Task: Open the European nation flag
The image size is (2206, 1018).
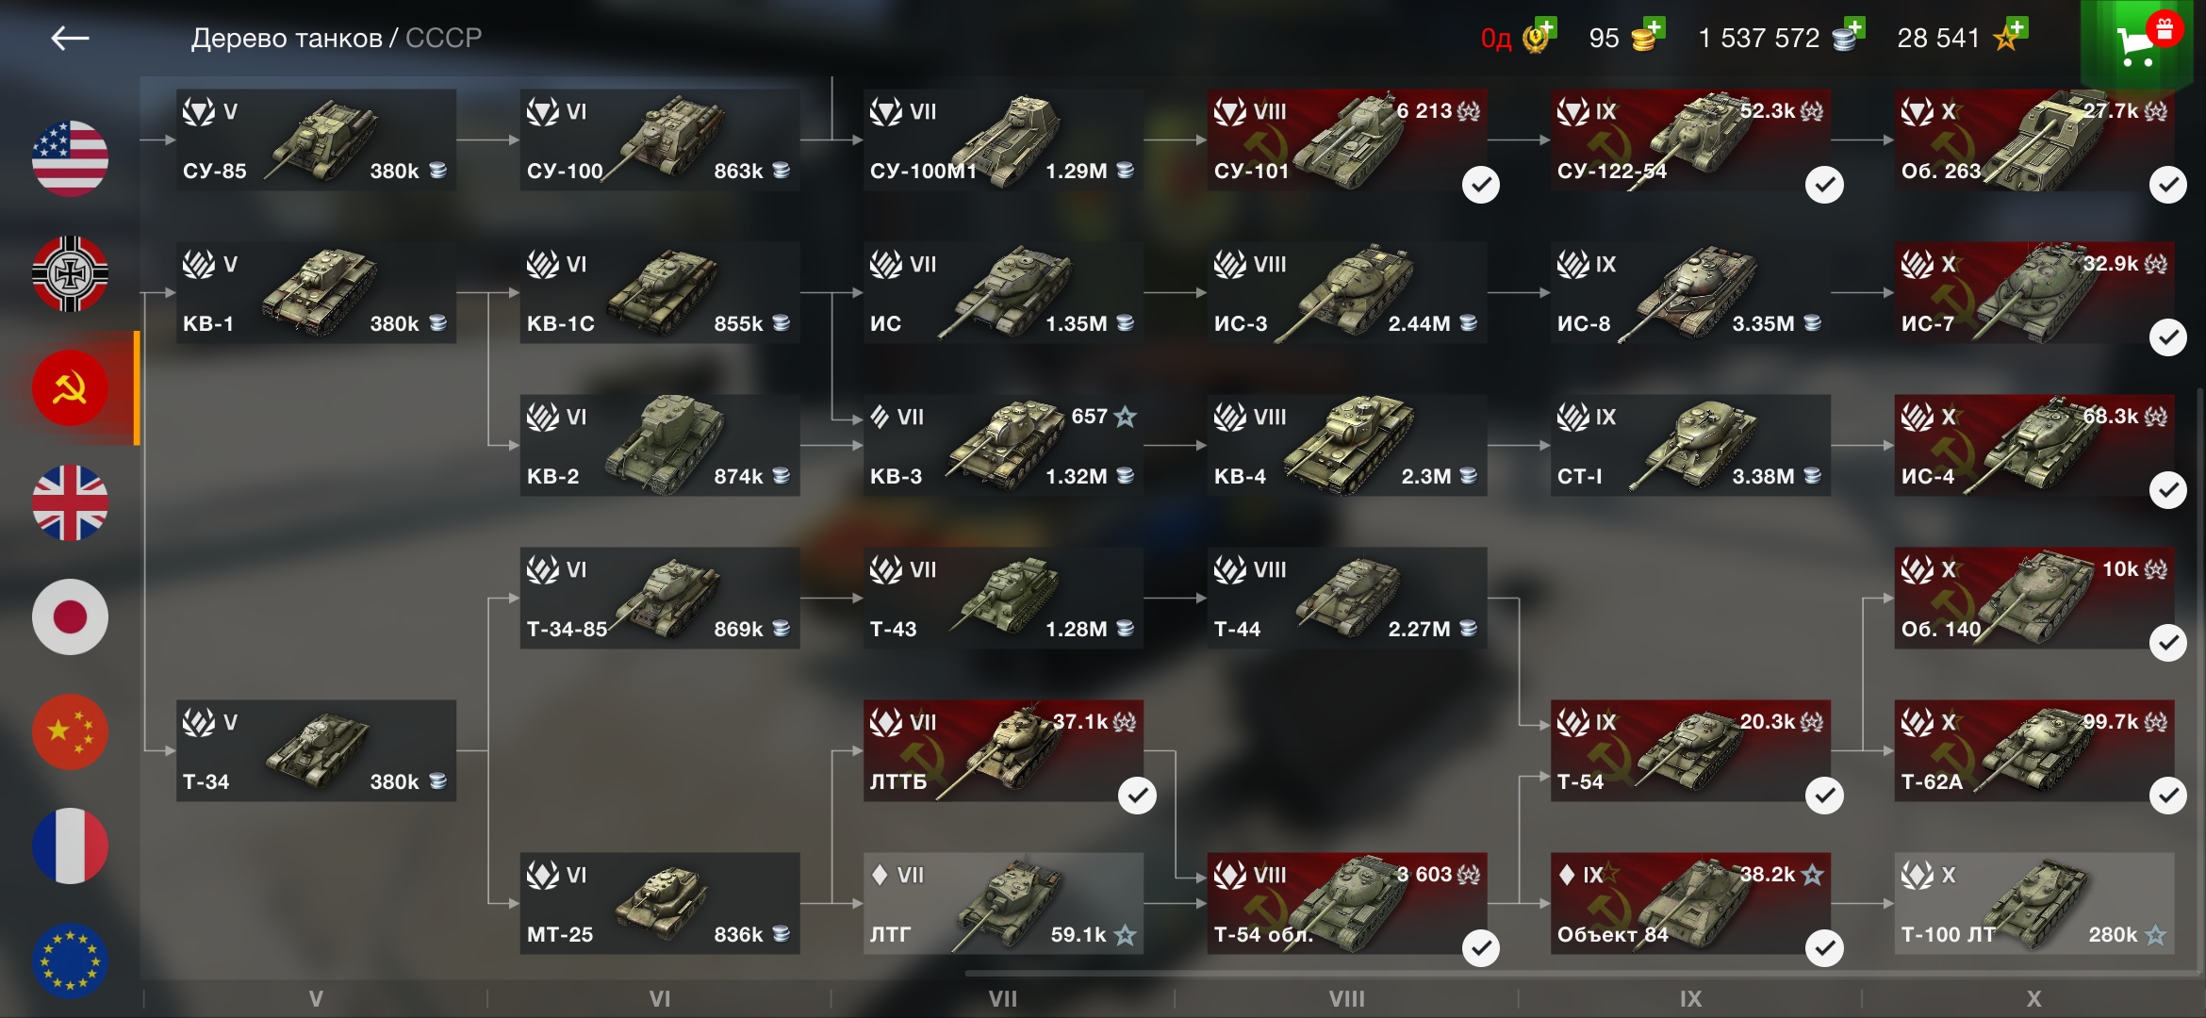Action: click(70, 961)
